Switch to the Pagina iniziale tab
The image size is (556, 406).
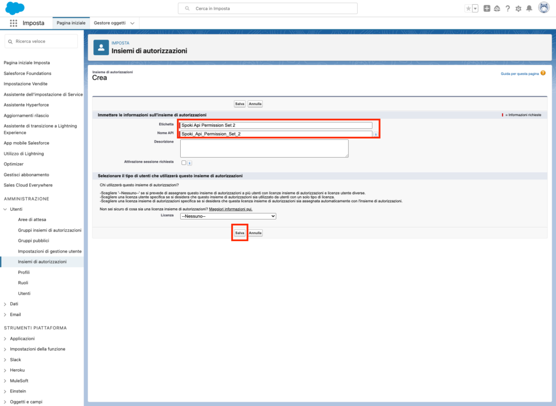pos(71,23)
